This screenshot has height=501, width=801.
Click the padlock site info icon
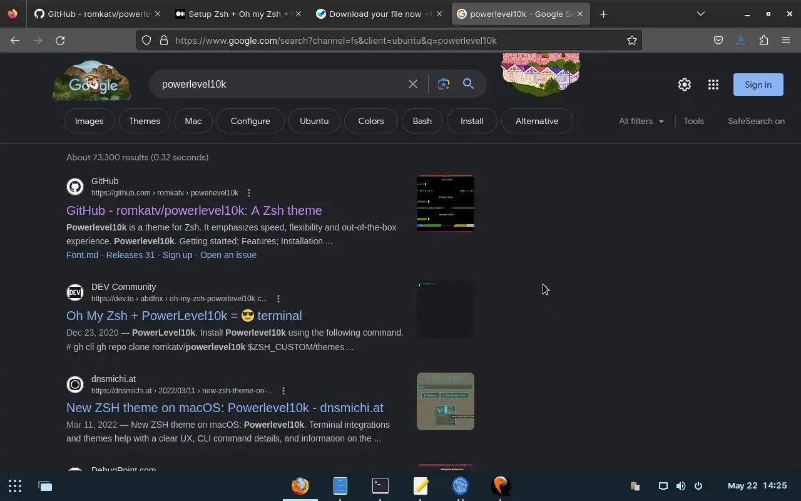point(164,40)
